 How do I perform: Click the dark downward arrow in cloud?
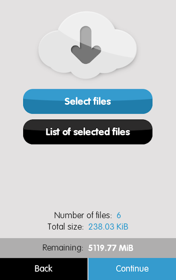[86, 45]
